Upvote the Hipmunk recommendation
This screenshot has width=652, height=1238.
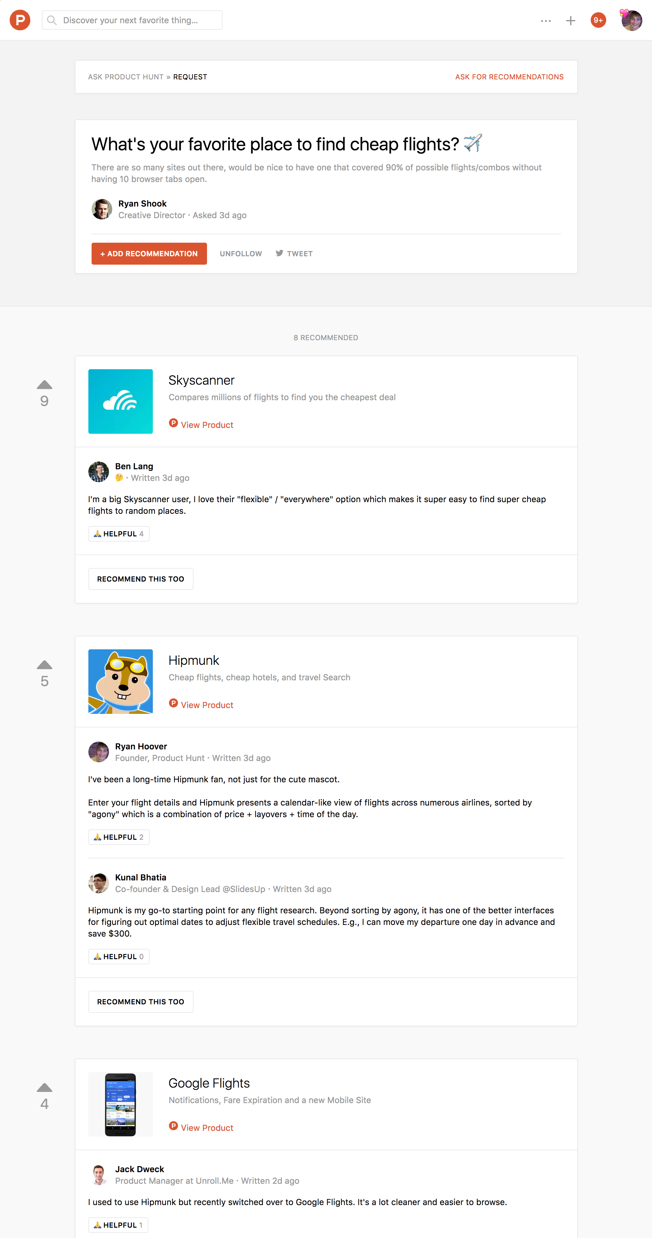click(x=44, y=665)
